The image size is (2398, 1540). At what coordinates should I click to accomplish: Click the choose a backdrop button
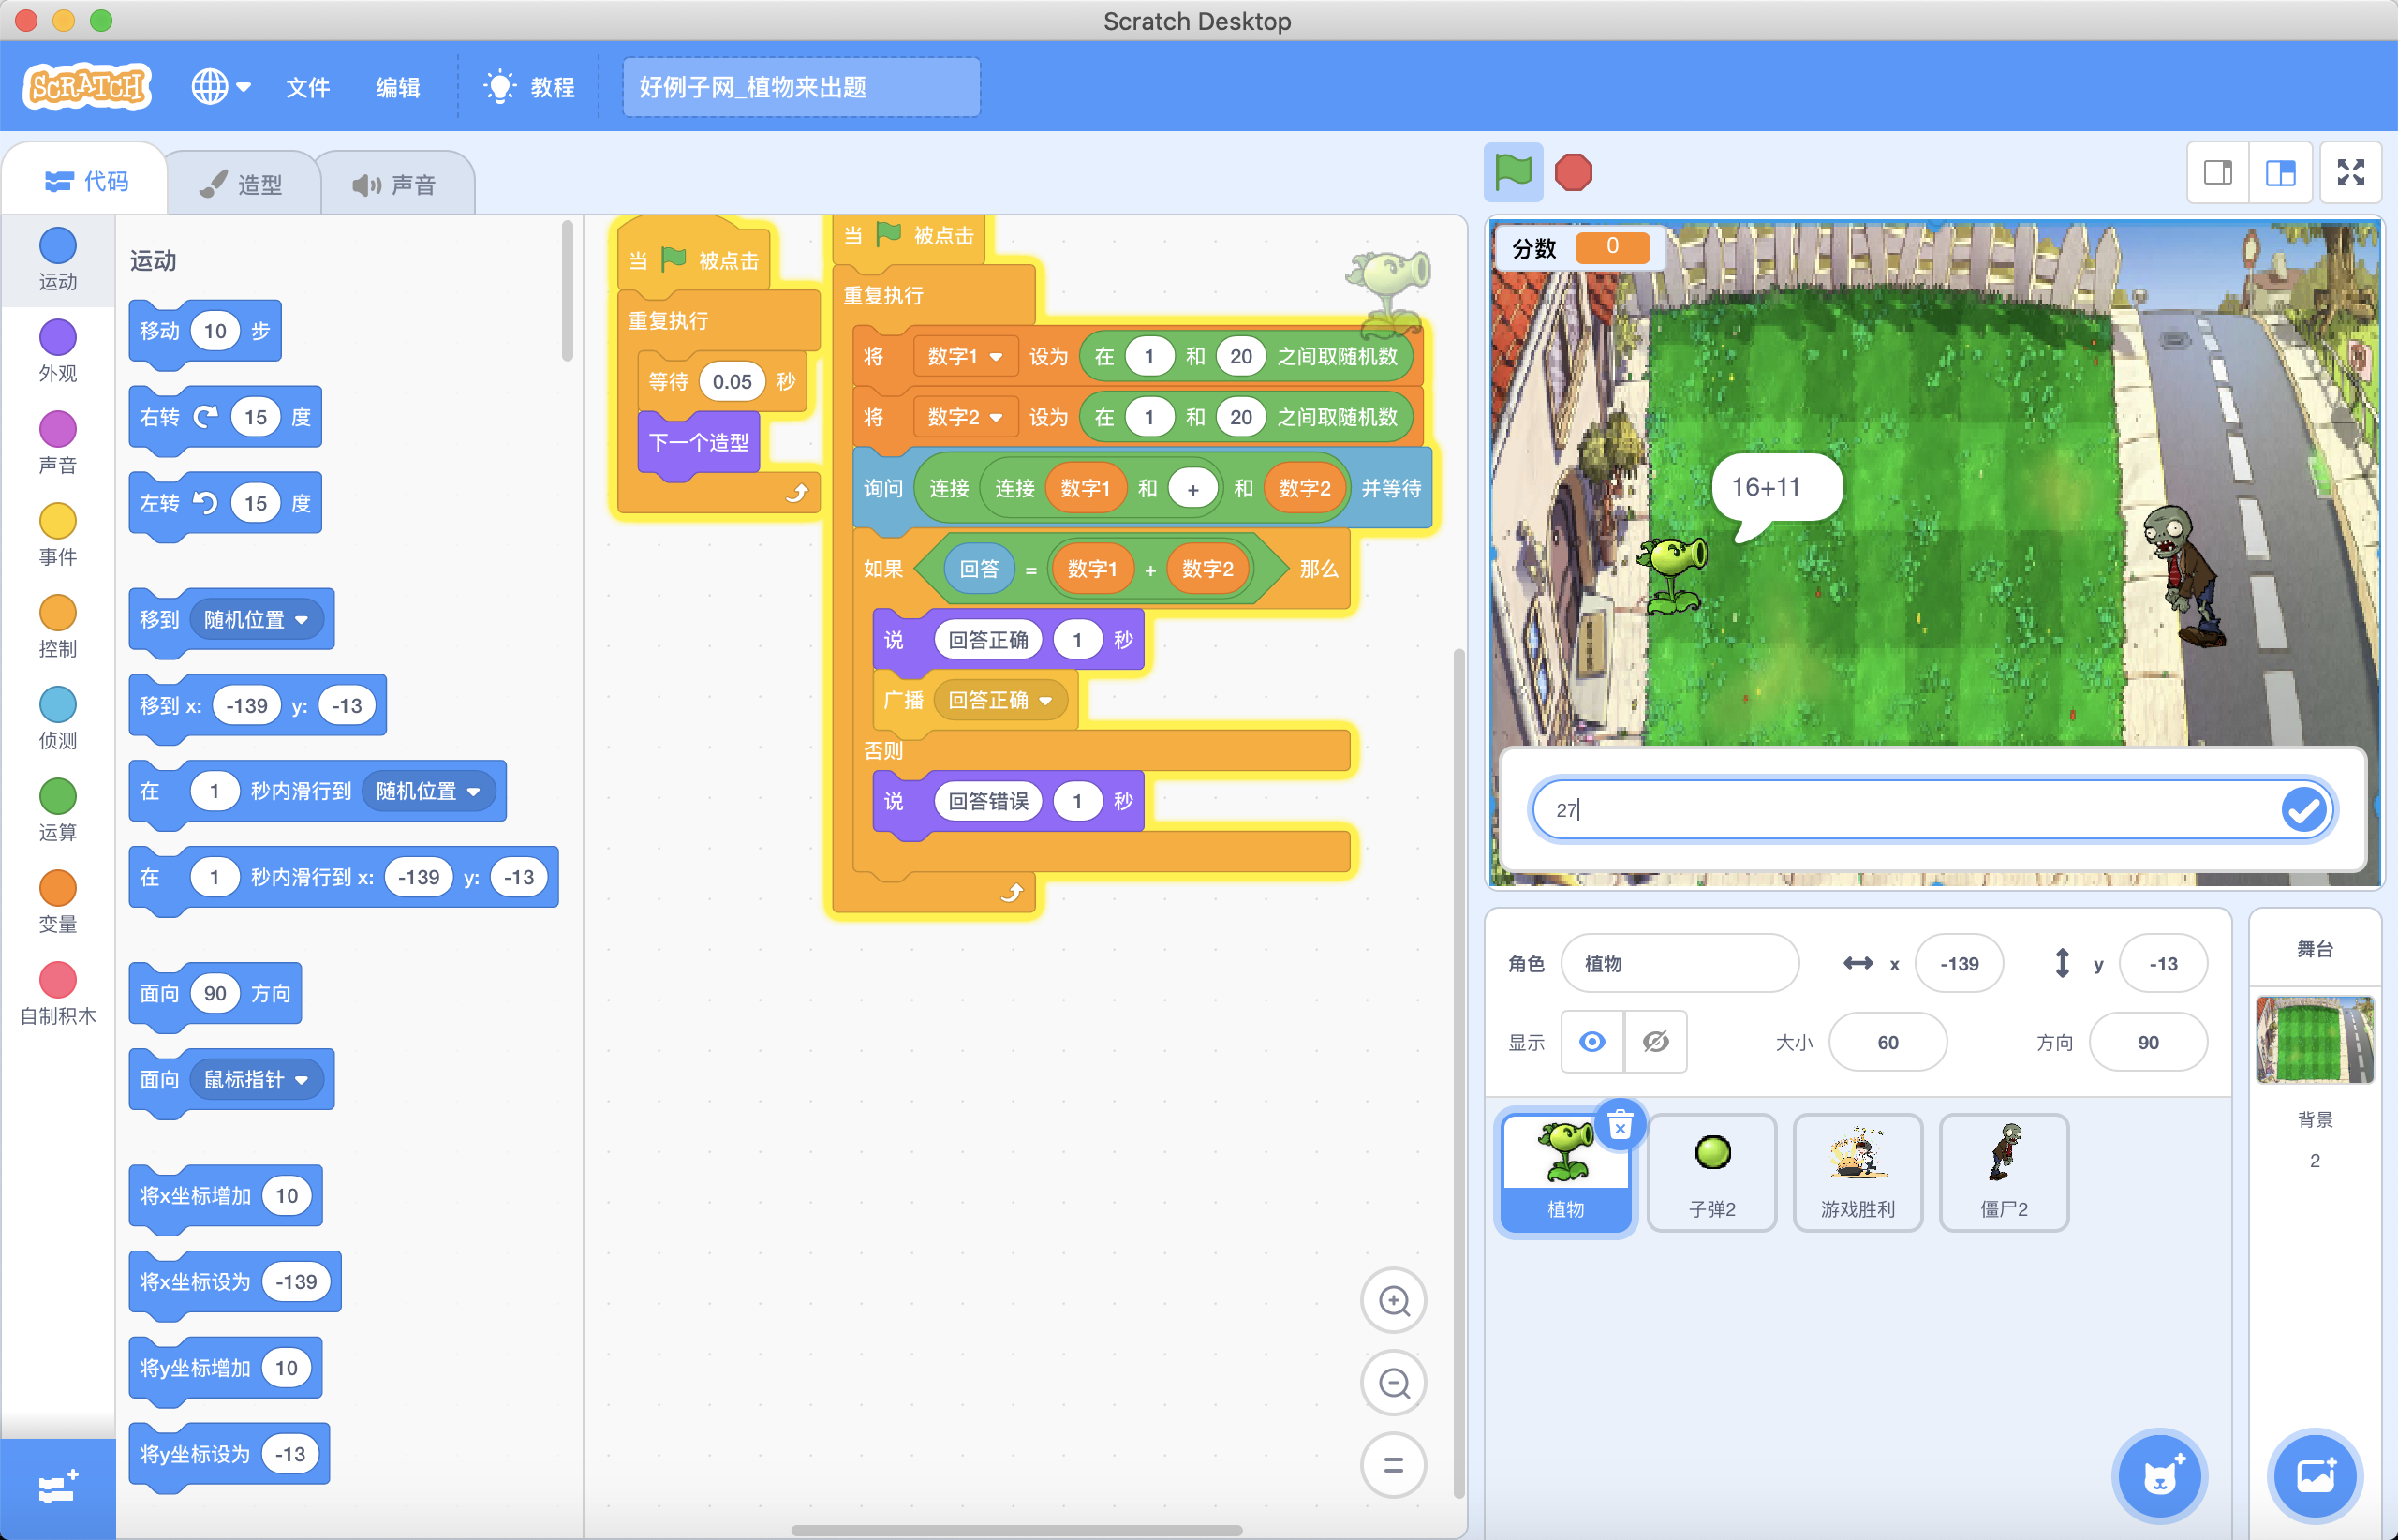pos(2315,1476)
